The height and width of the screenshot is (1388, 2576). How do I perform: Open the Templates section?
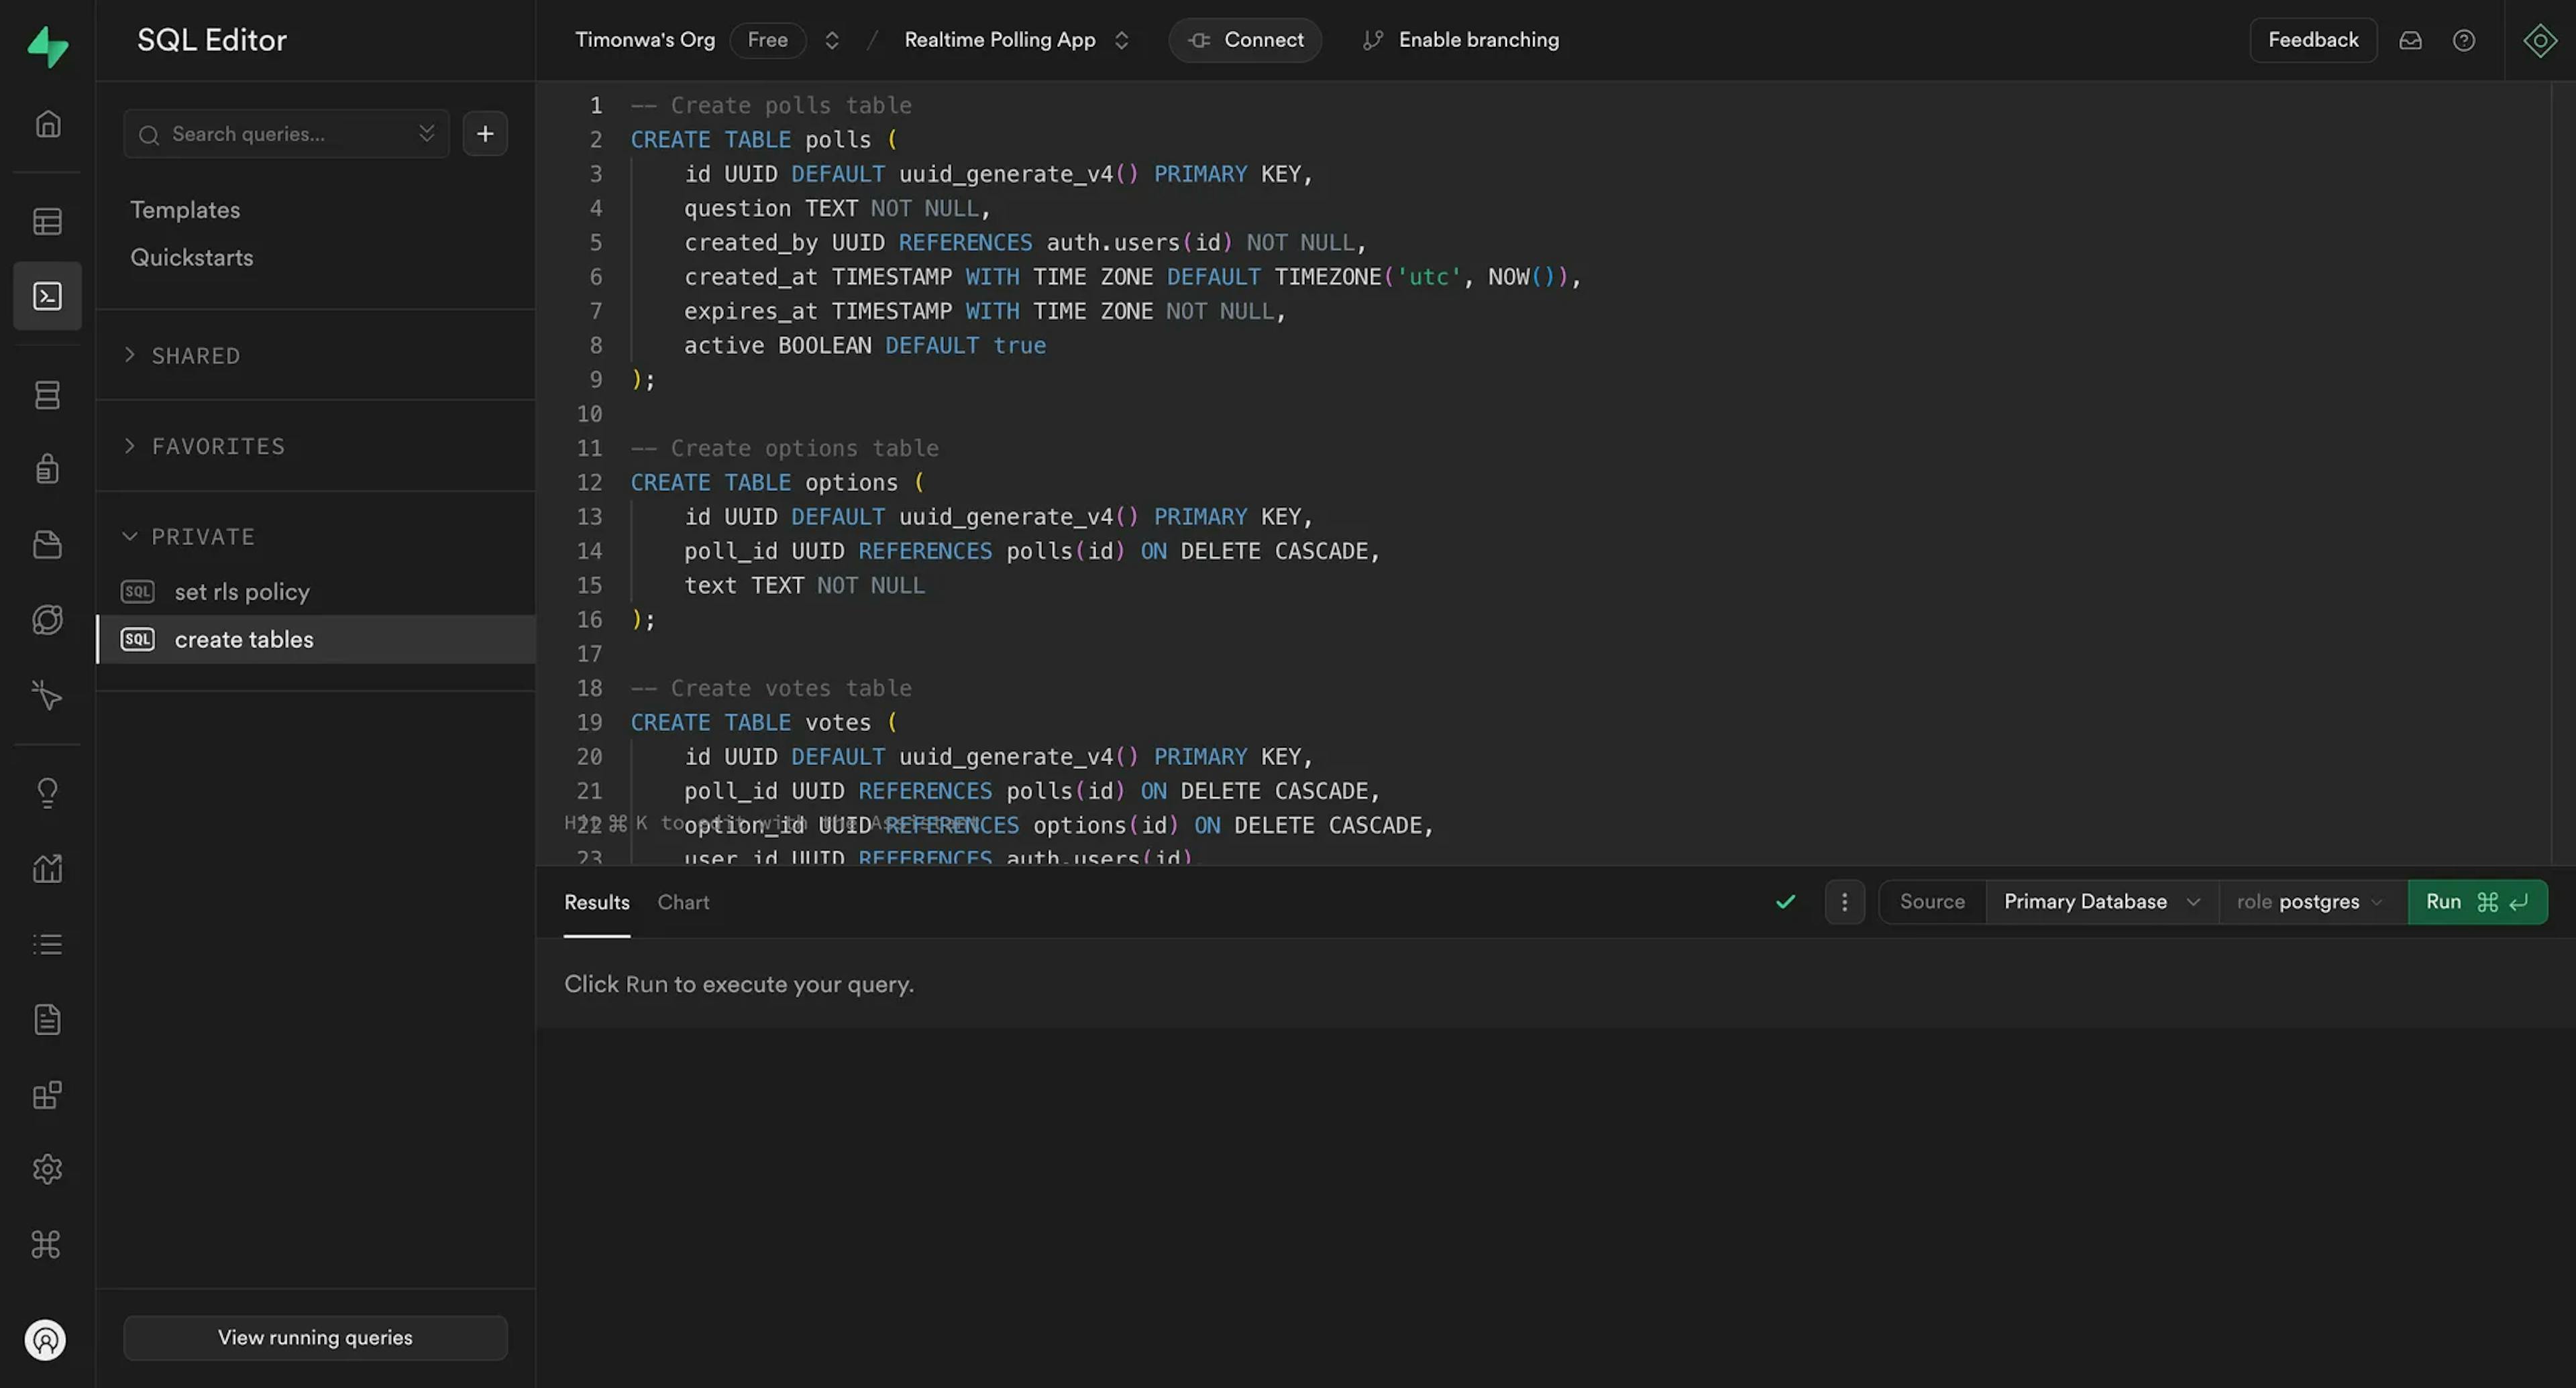(185, 210)
